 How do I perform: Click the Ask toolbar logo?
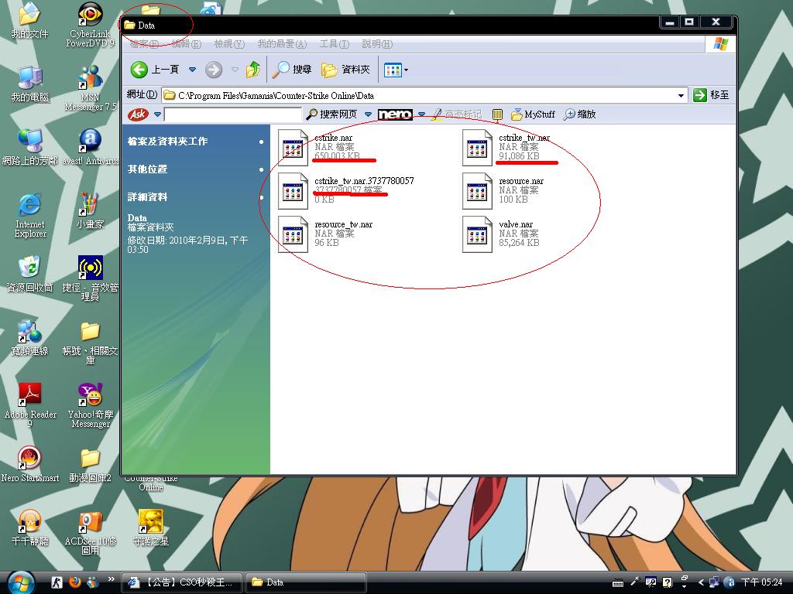click(x=138, y=114)
